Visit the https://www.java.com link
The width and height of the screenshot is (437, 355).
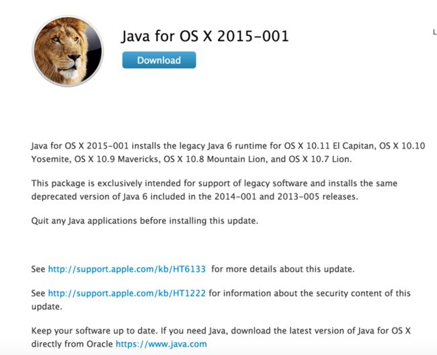click(161, 344)
